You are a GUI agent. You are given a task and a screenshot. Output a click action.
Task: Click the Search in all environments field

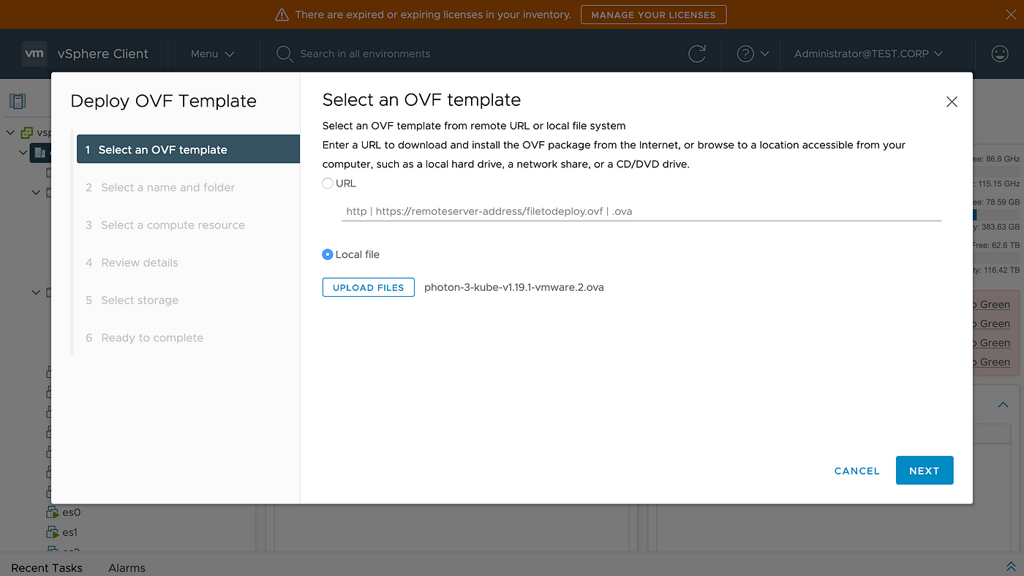(365, 54)
